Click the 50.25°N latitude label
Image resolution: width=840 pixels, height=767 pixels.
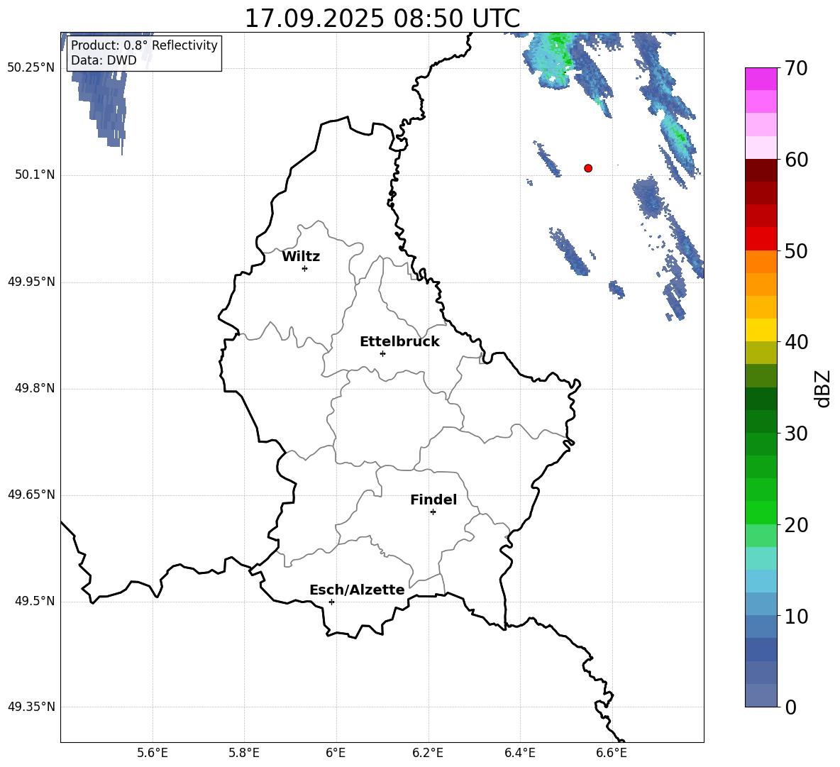pos(31,68)
